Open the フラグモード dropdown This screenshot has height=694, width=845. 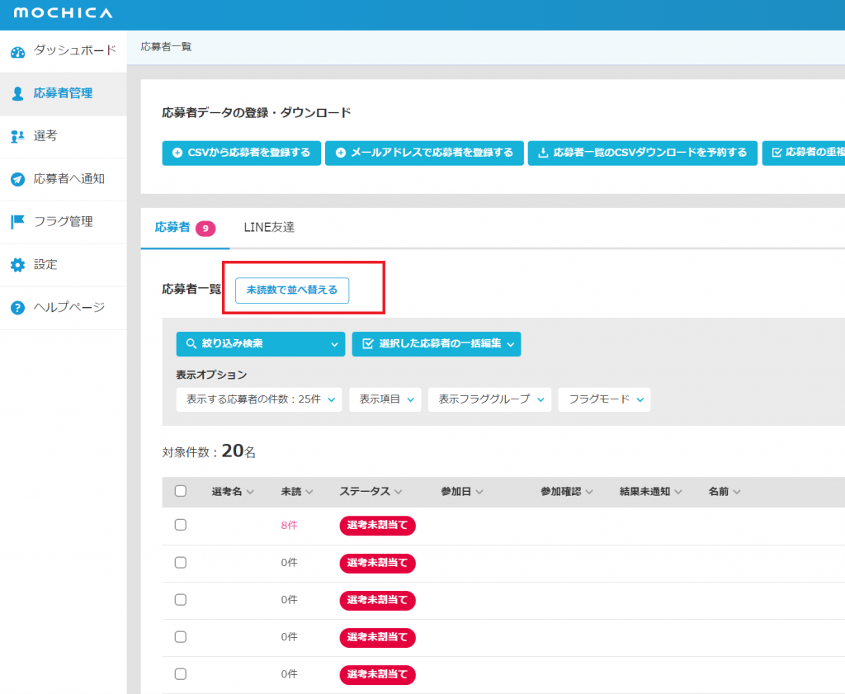(604, 399)
